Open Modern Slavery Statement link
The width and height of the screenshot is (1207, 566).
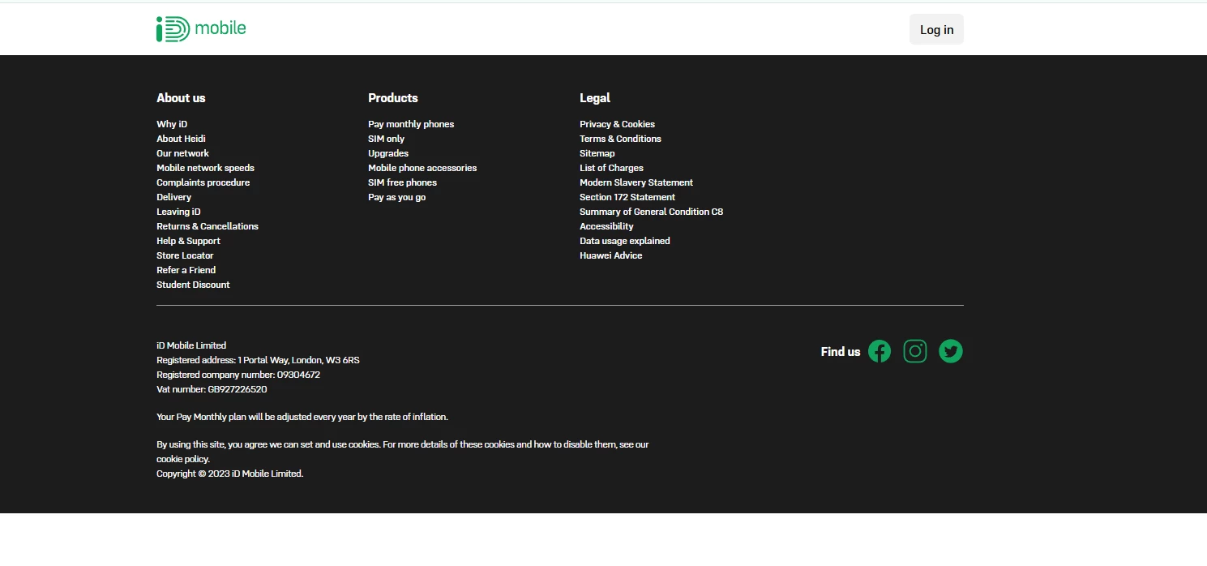coord(636,182)
